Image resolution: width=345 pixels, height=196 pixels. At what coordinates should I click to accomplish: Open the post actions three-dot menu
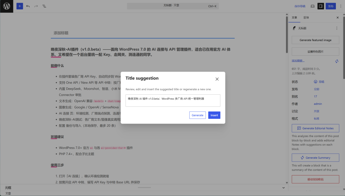[x=337, y=28]
